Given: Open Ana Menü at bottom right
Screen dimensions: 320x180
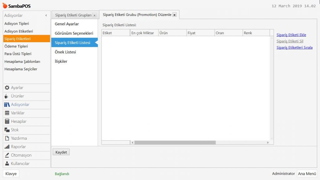Looking at the screenshot, I should [307, 174].
